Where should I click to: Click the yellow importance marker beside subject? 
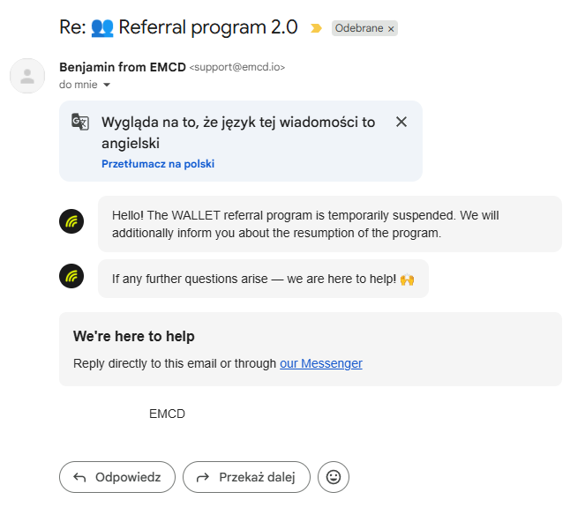316,28
